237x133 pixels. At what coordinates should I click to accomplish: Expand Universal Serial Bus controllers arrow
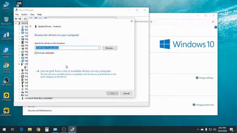point(19,98)
